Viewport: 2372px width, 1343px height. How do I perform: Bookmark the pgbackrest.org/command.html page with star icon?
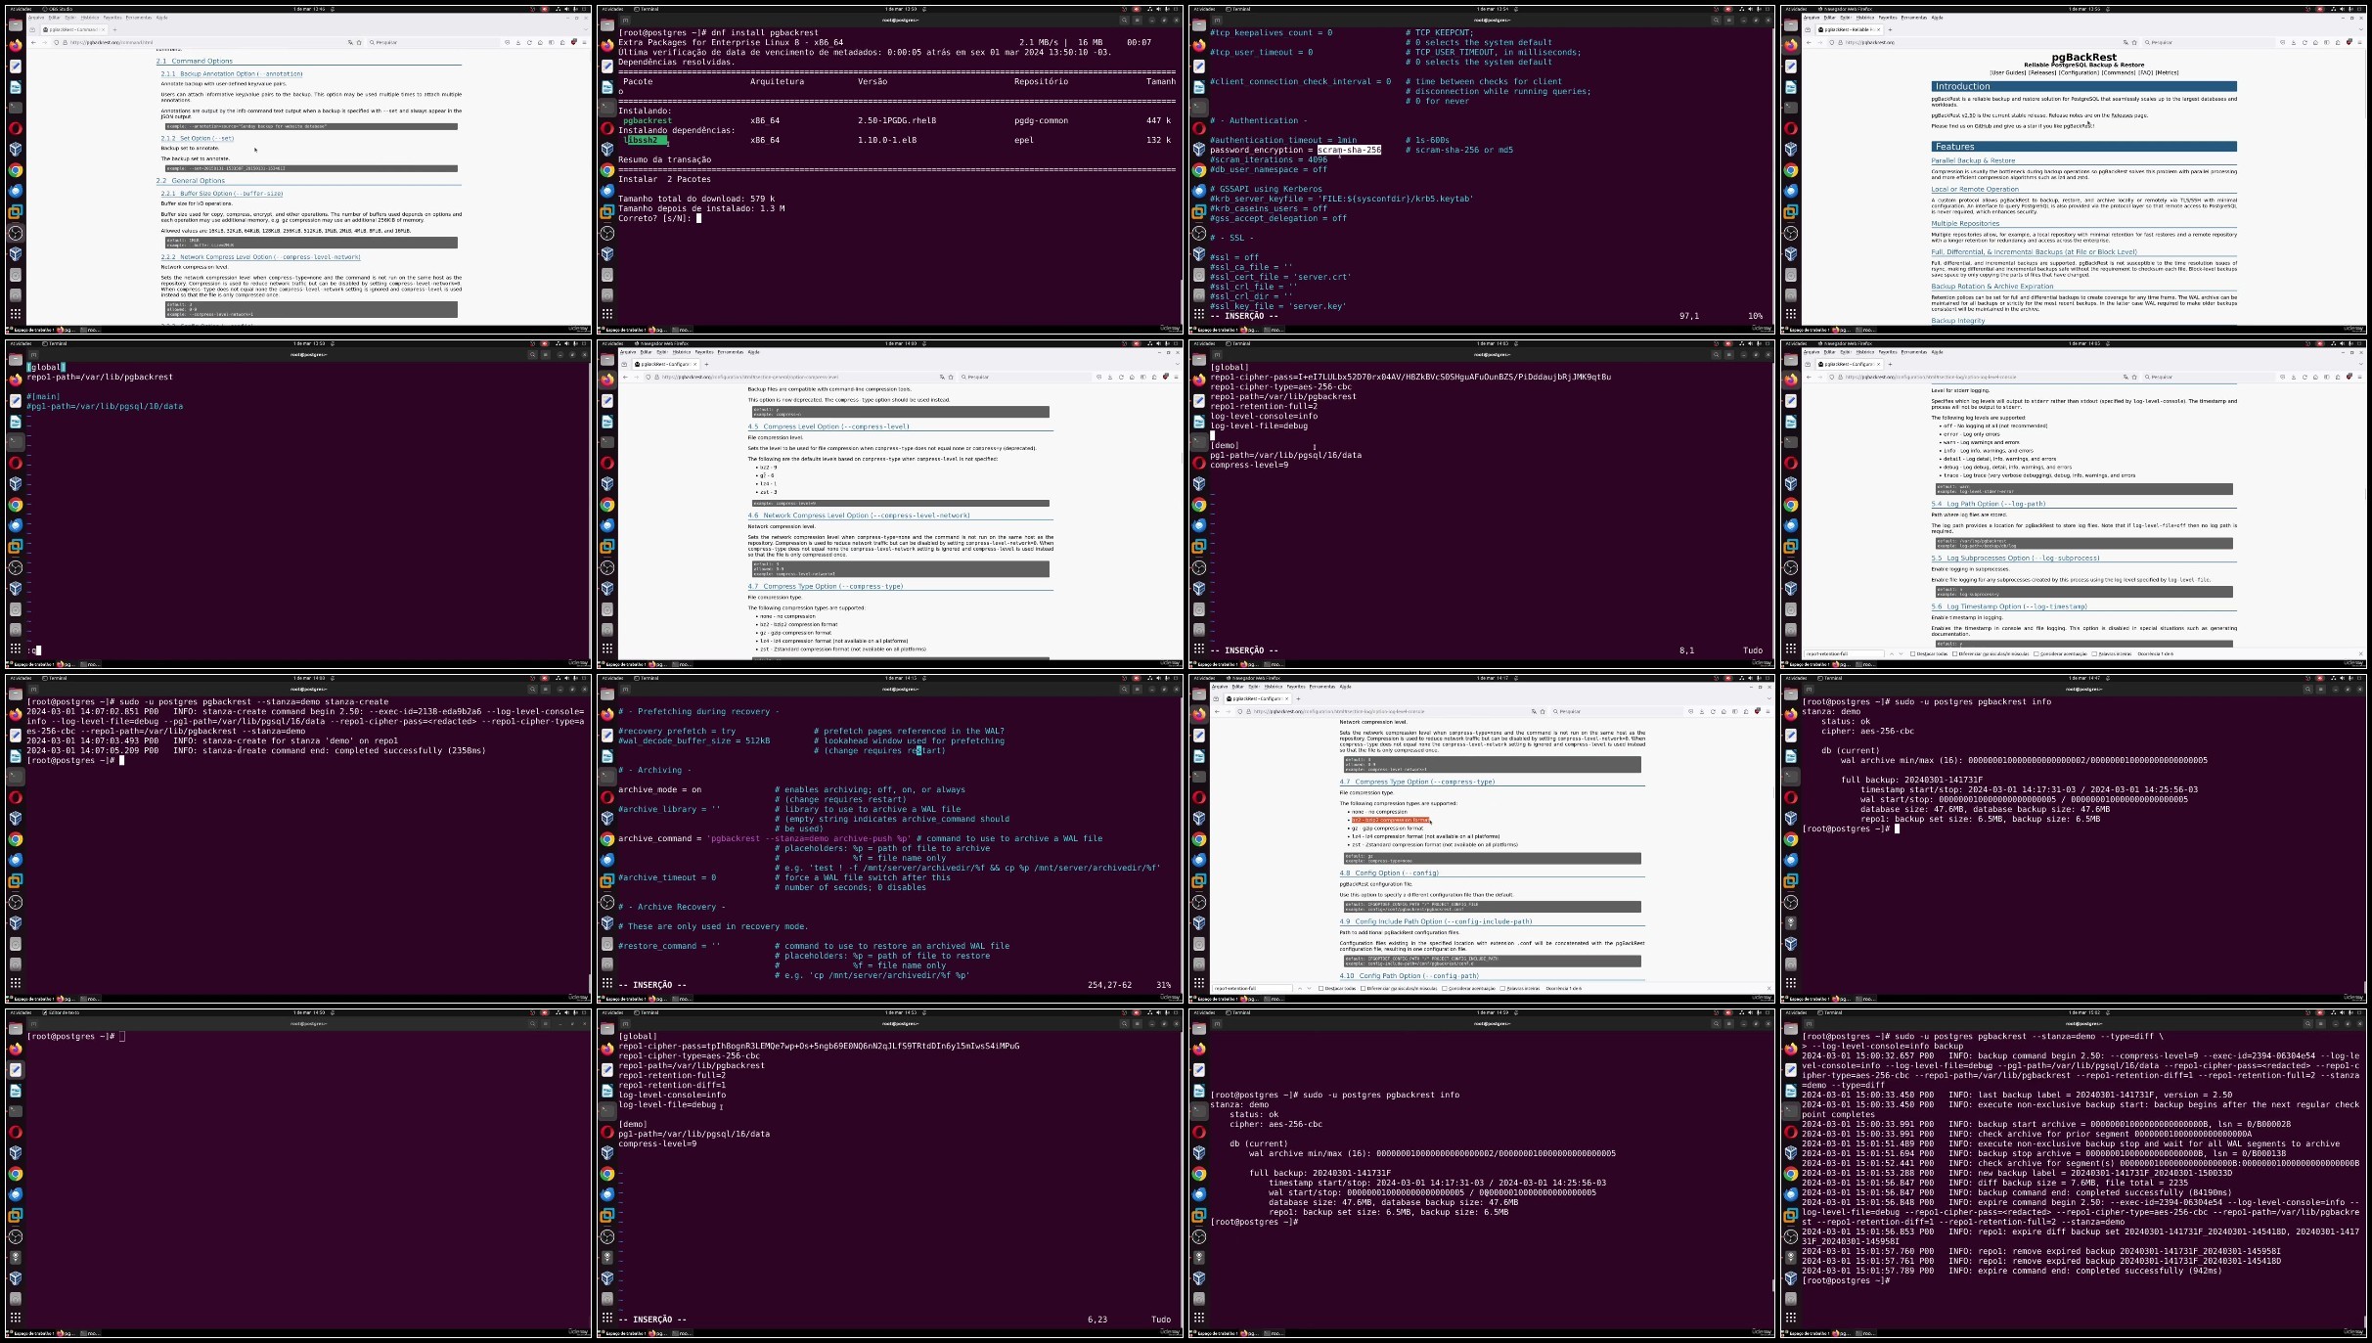359,42
